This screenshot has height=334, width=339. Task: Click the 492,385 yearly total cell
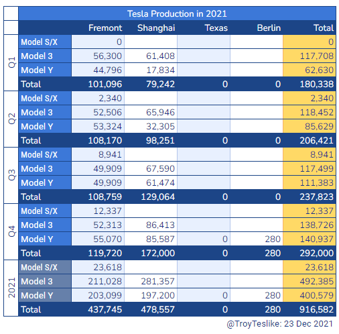(310, 281)
